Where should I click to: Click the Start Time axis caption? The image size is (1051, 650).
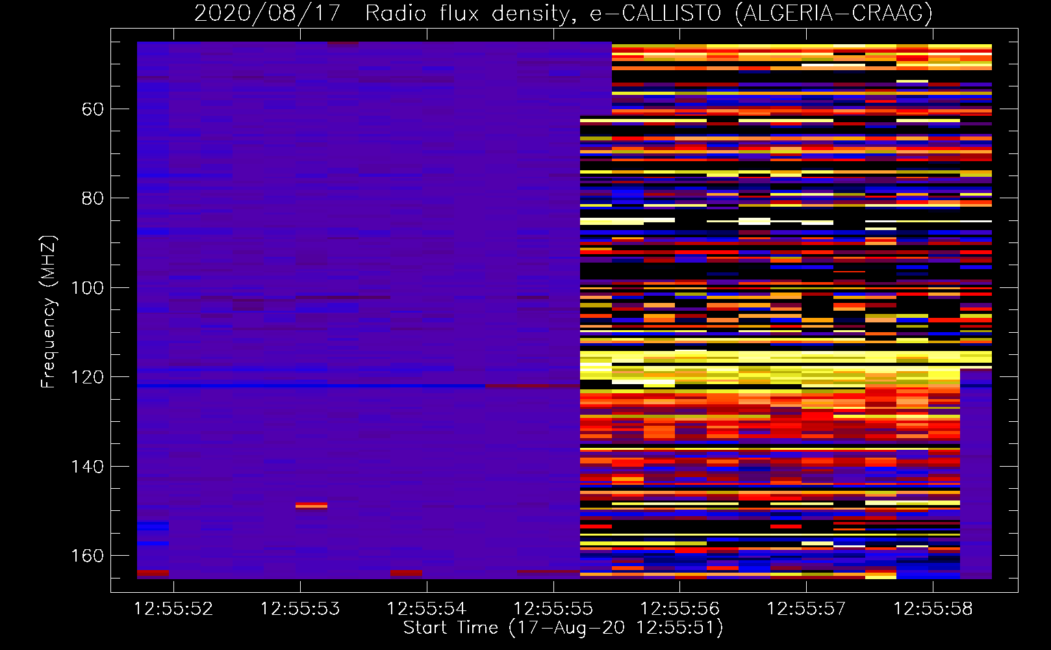pyautogui.click(x=563, y=628)
